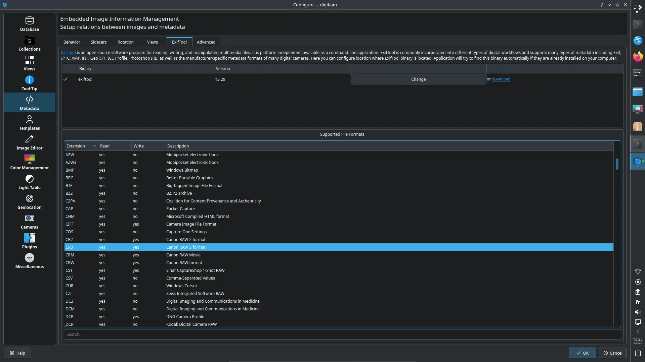This screenshot has width=645, height=362.
Task: Uncheck the exiftool binary checkbox
Action: [x=66, y=79]
